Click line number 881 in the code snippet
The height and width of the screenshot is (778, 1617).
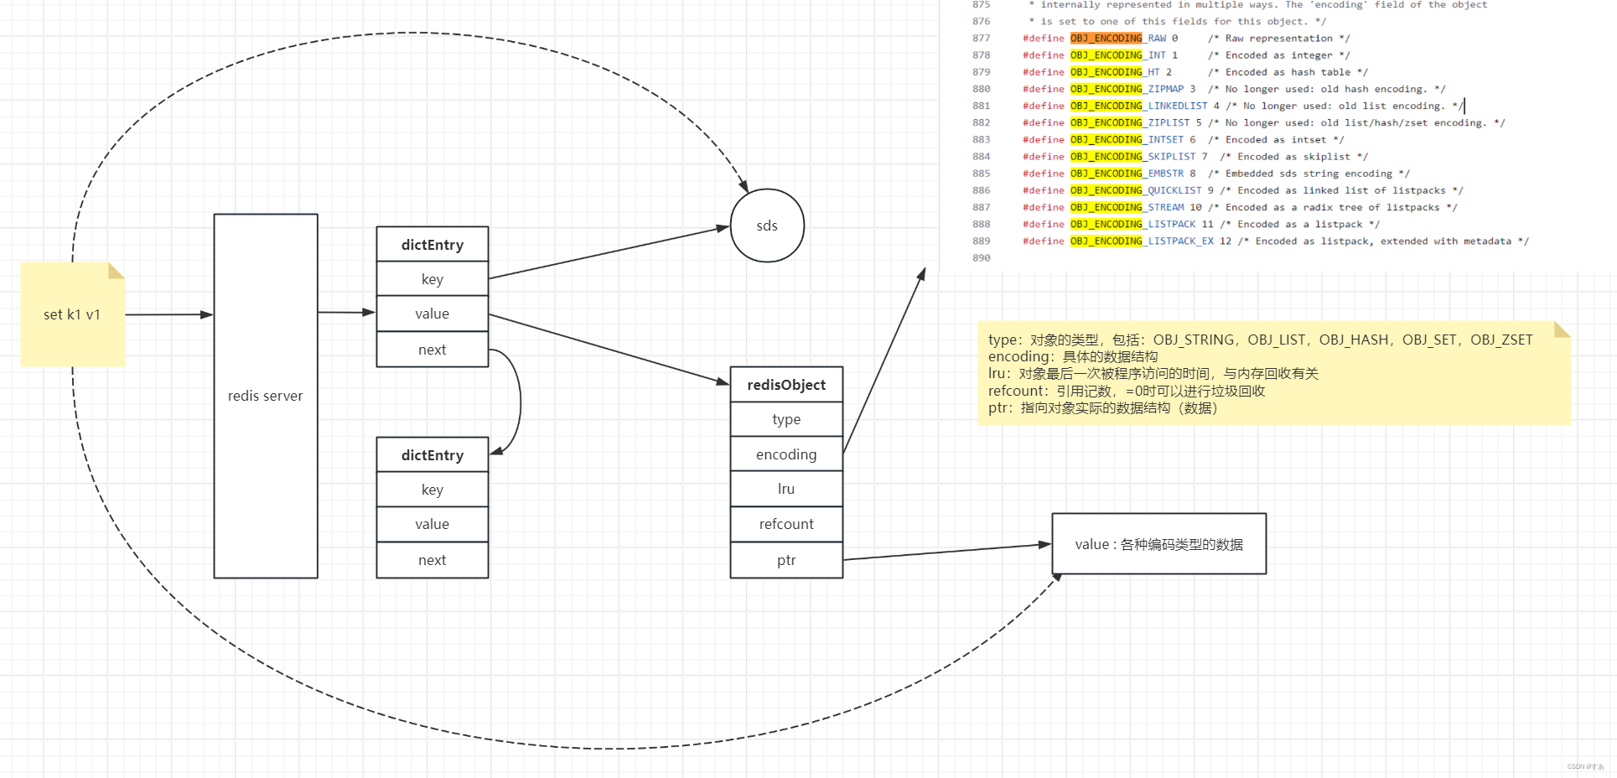tap(980, 106)
